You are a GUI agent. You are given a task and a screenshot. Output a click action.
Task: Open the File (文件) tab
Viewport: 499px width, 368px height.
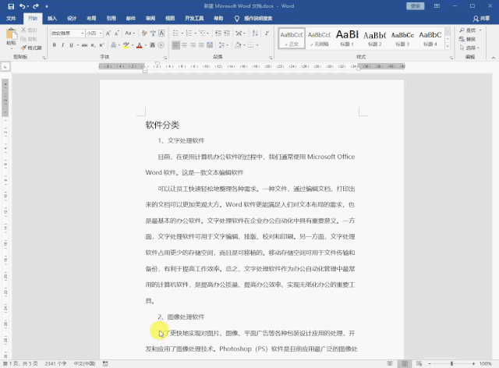point(11,18)
